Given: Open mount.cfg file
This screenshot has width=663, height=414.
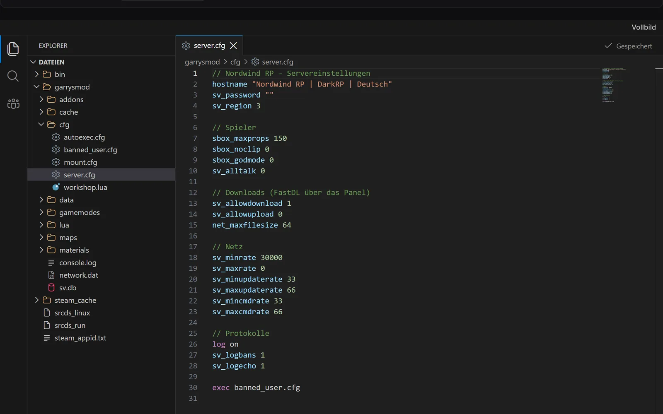Looking at the screenshot, I should coord(101,162).
